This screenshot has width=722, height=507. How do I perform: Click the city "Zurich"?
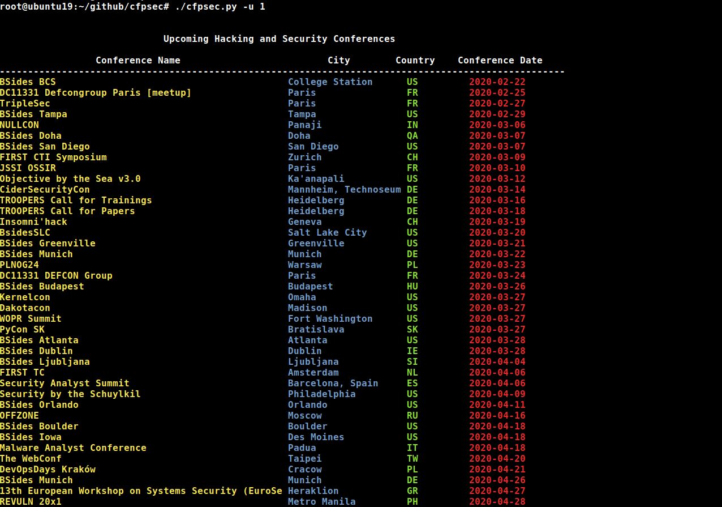pyautogui.click(x=305, y=157)
